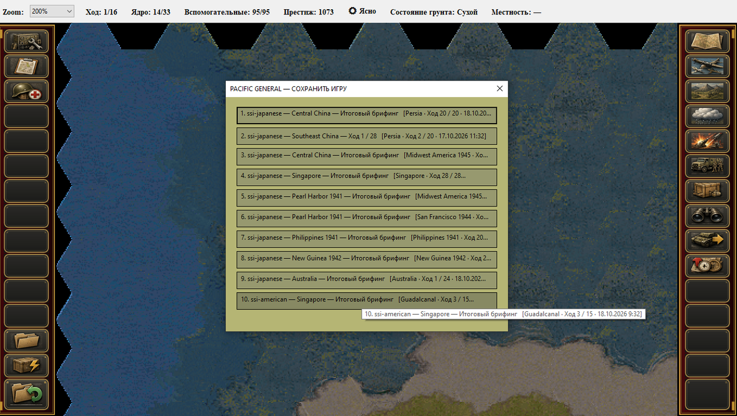Select save slot 2 Southeast China

click(x=367, y=136)
